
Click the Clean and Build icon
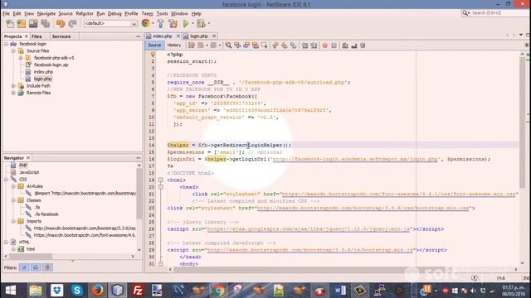pos(173,24)
